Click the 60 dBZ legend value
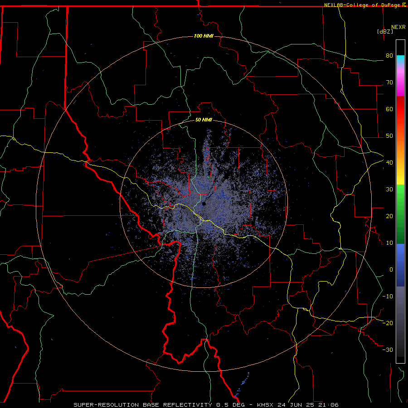The image size is (408, 408). coord(389,109)
